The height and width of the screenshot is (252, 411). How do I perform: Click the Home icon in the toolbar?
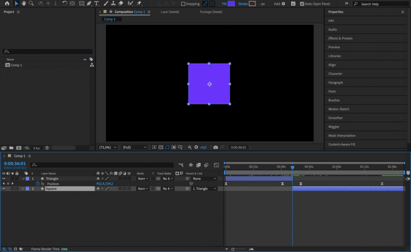coord(7,4)
